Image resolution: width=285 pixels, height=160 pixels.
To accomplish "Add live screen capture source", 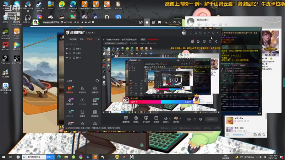I will tap(126, 119).
